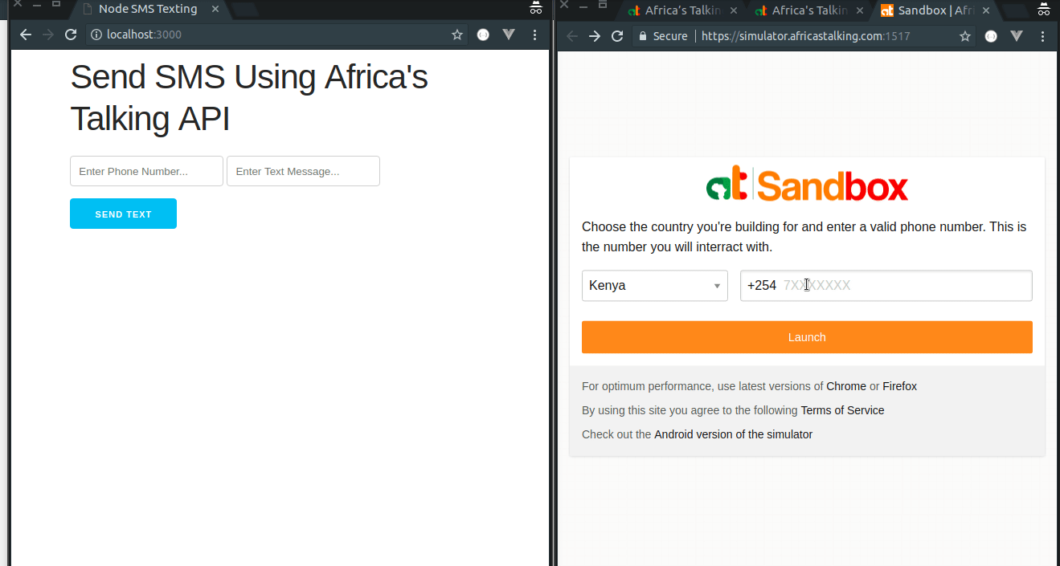Close the Sandbox tab
Screen dimensions: 1060x566
click(x=986, y=10)
